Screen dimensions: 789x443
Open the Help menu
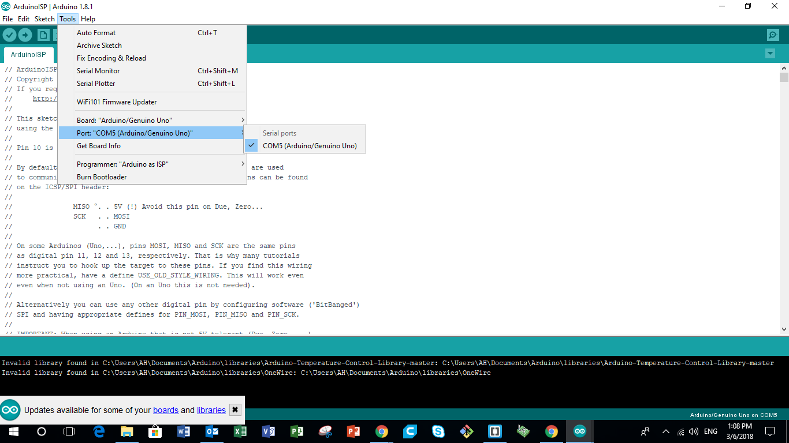pyautogui.click(x=88, y=19)
